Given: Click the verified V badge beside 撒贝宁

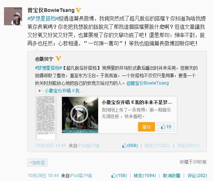Looking at the screenshot, I should click(58, 59).
